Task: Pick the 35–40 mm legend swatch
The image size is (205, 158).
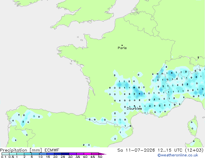Action: click(x=80, y=154)
